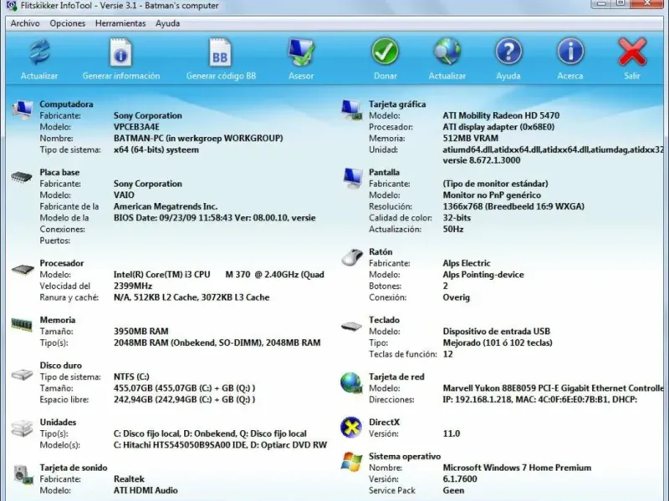Select the Computadora section icon

pyautogui.click(x=23, y=110)
